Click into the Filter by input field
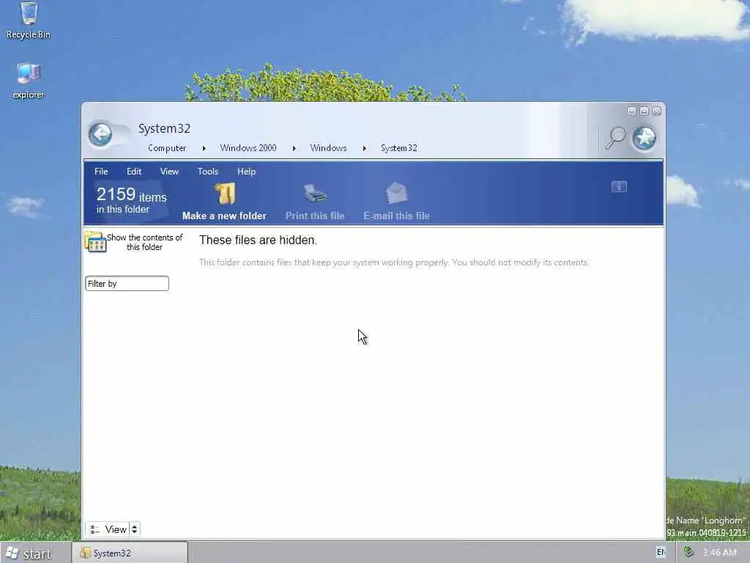 (127, 284)
